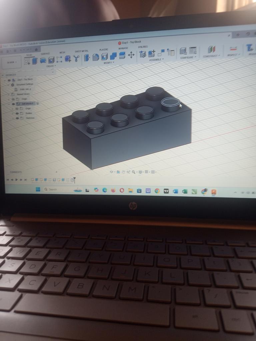Select the Automated Modeling branch icon

(x=76, y=58)
